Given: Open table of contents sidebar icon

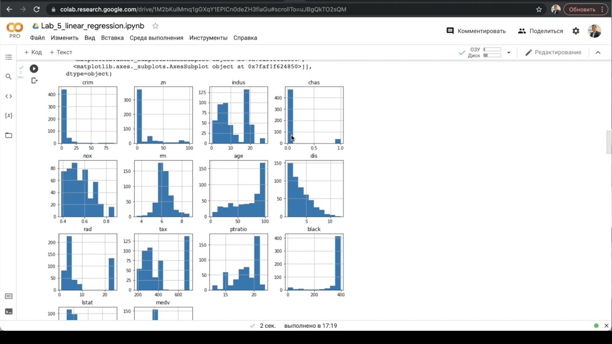Looking at the screenshot, I should 9,57.
